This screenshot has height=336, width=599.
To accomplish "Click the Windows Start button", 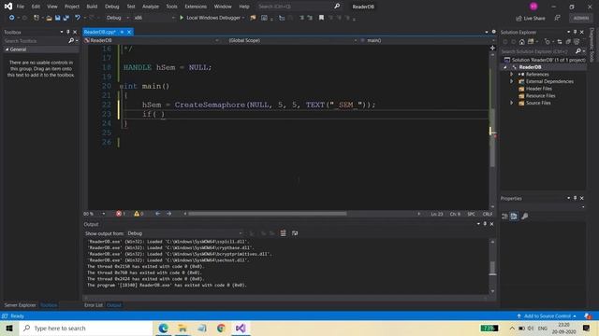I will click(9, 328).
